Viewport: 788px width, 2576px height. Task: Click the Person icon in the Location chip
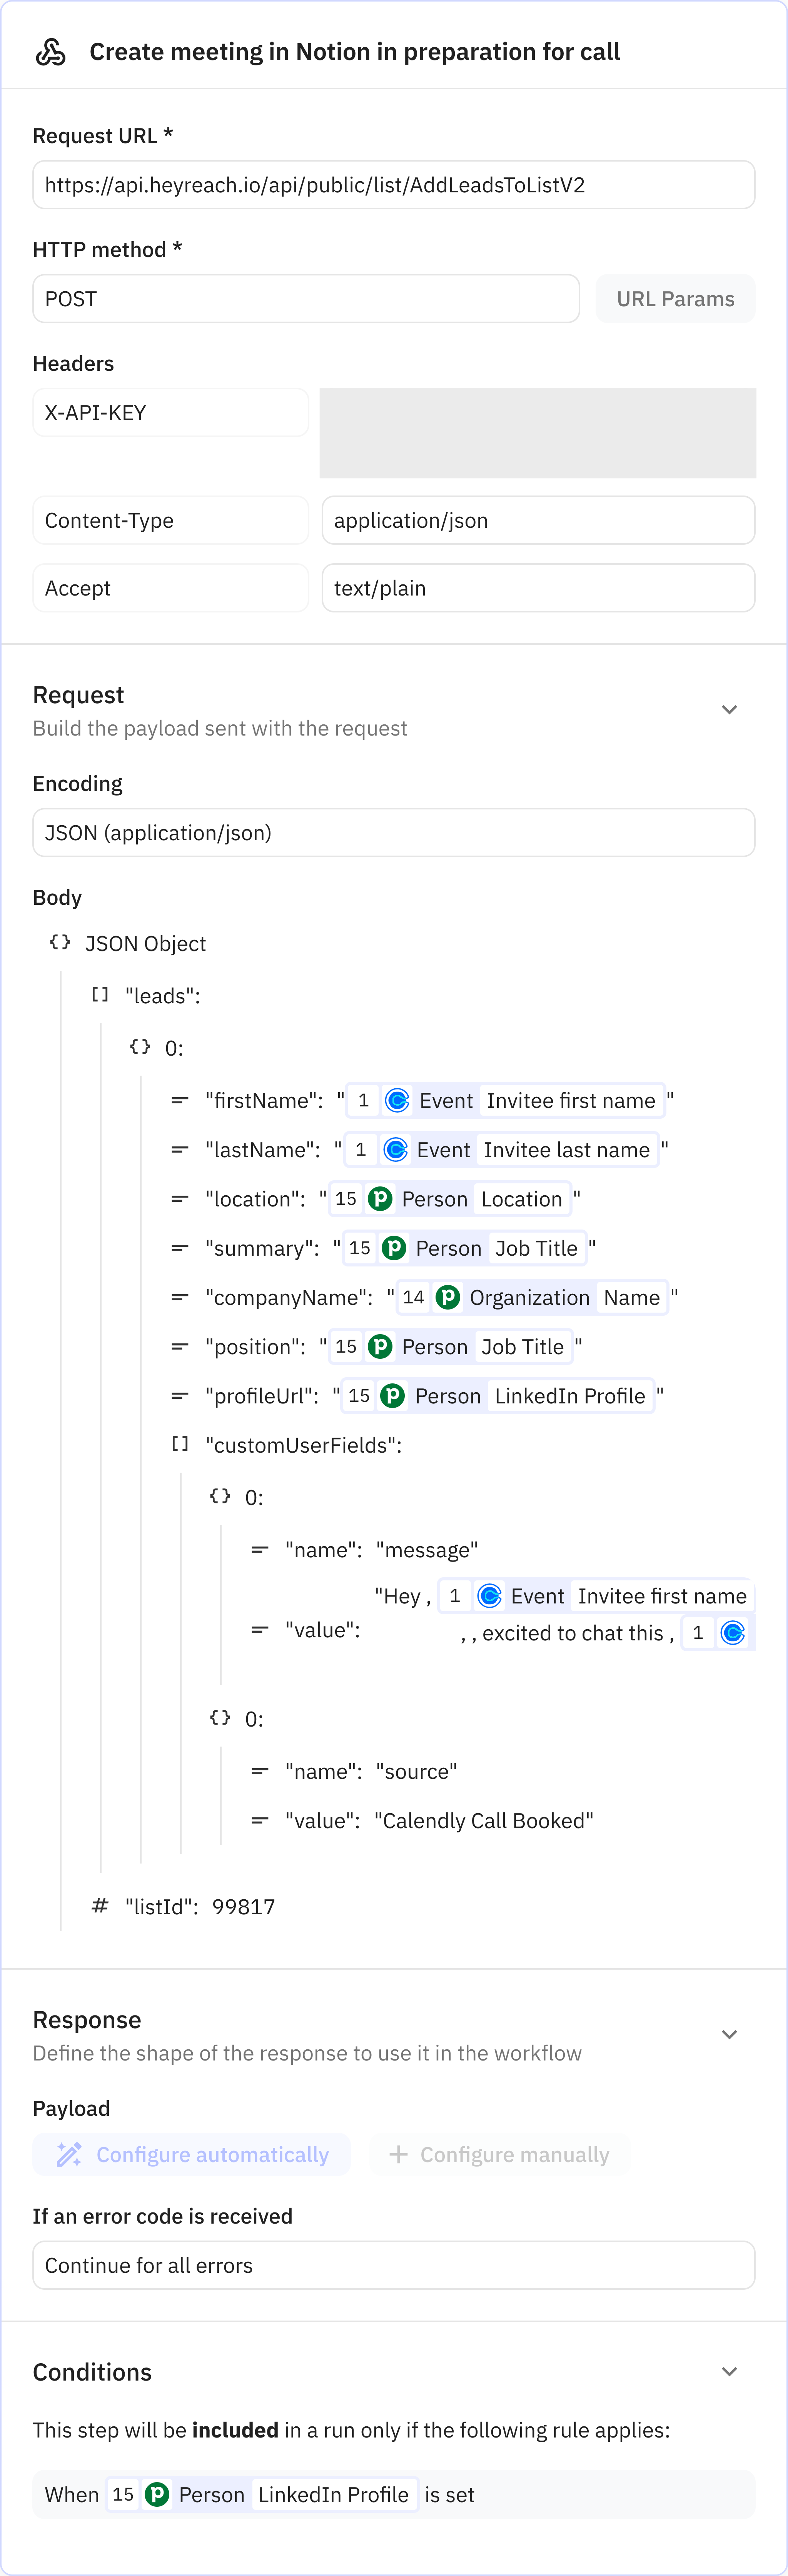pos(379,1199)
